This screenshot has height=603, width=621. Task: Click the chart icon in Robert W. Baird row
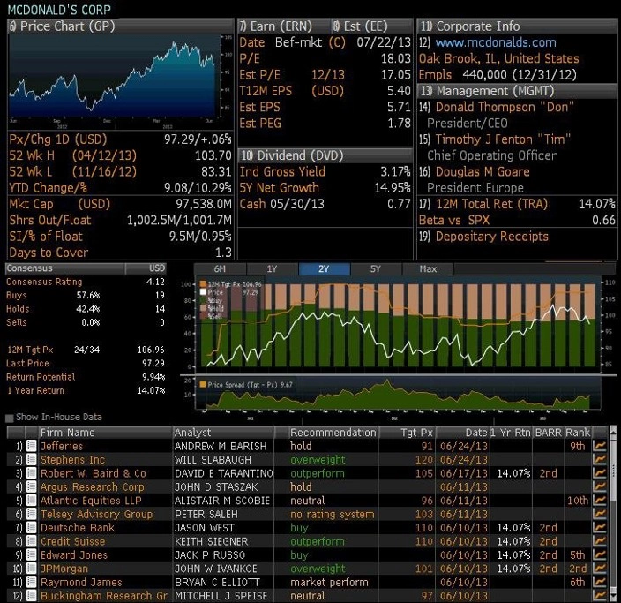click(x=600, y=473)
